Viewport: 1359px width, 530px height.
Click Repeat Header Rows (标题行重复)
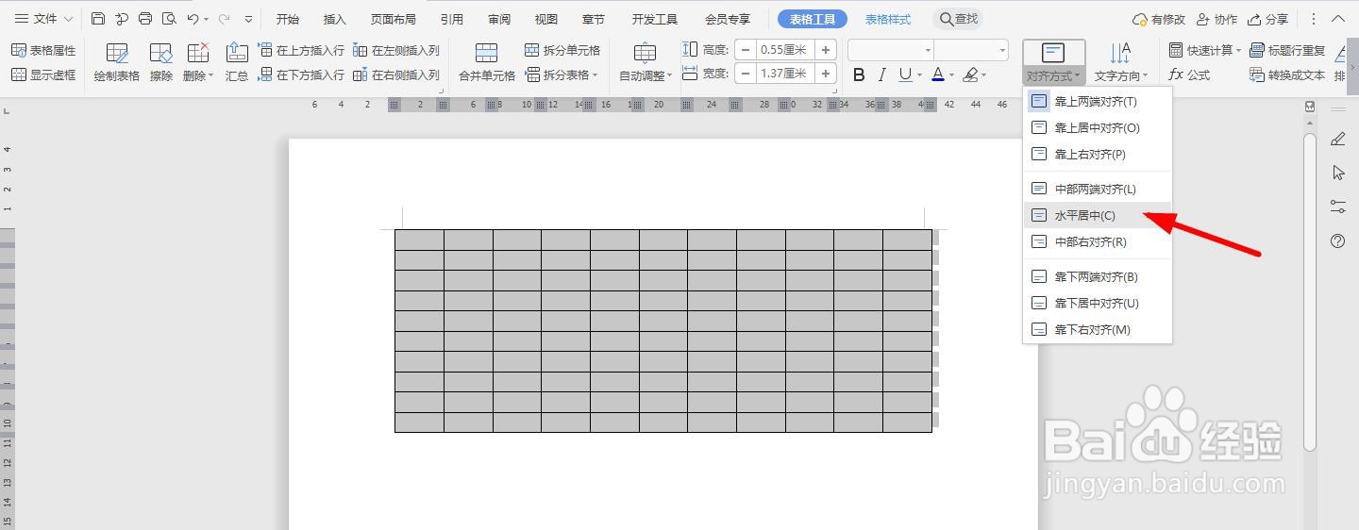tap(1287, 50)
